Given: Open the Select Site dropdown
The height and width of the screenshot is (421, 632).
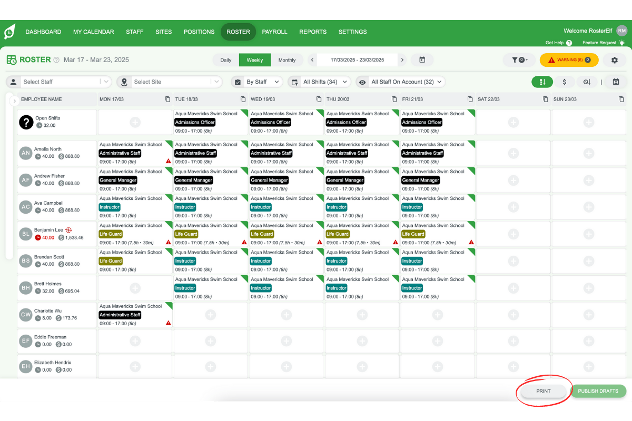Looking at the screenshot, I should (x=169, y=82).
